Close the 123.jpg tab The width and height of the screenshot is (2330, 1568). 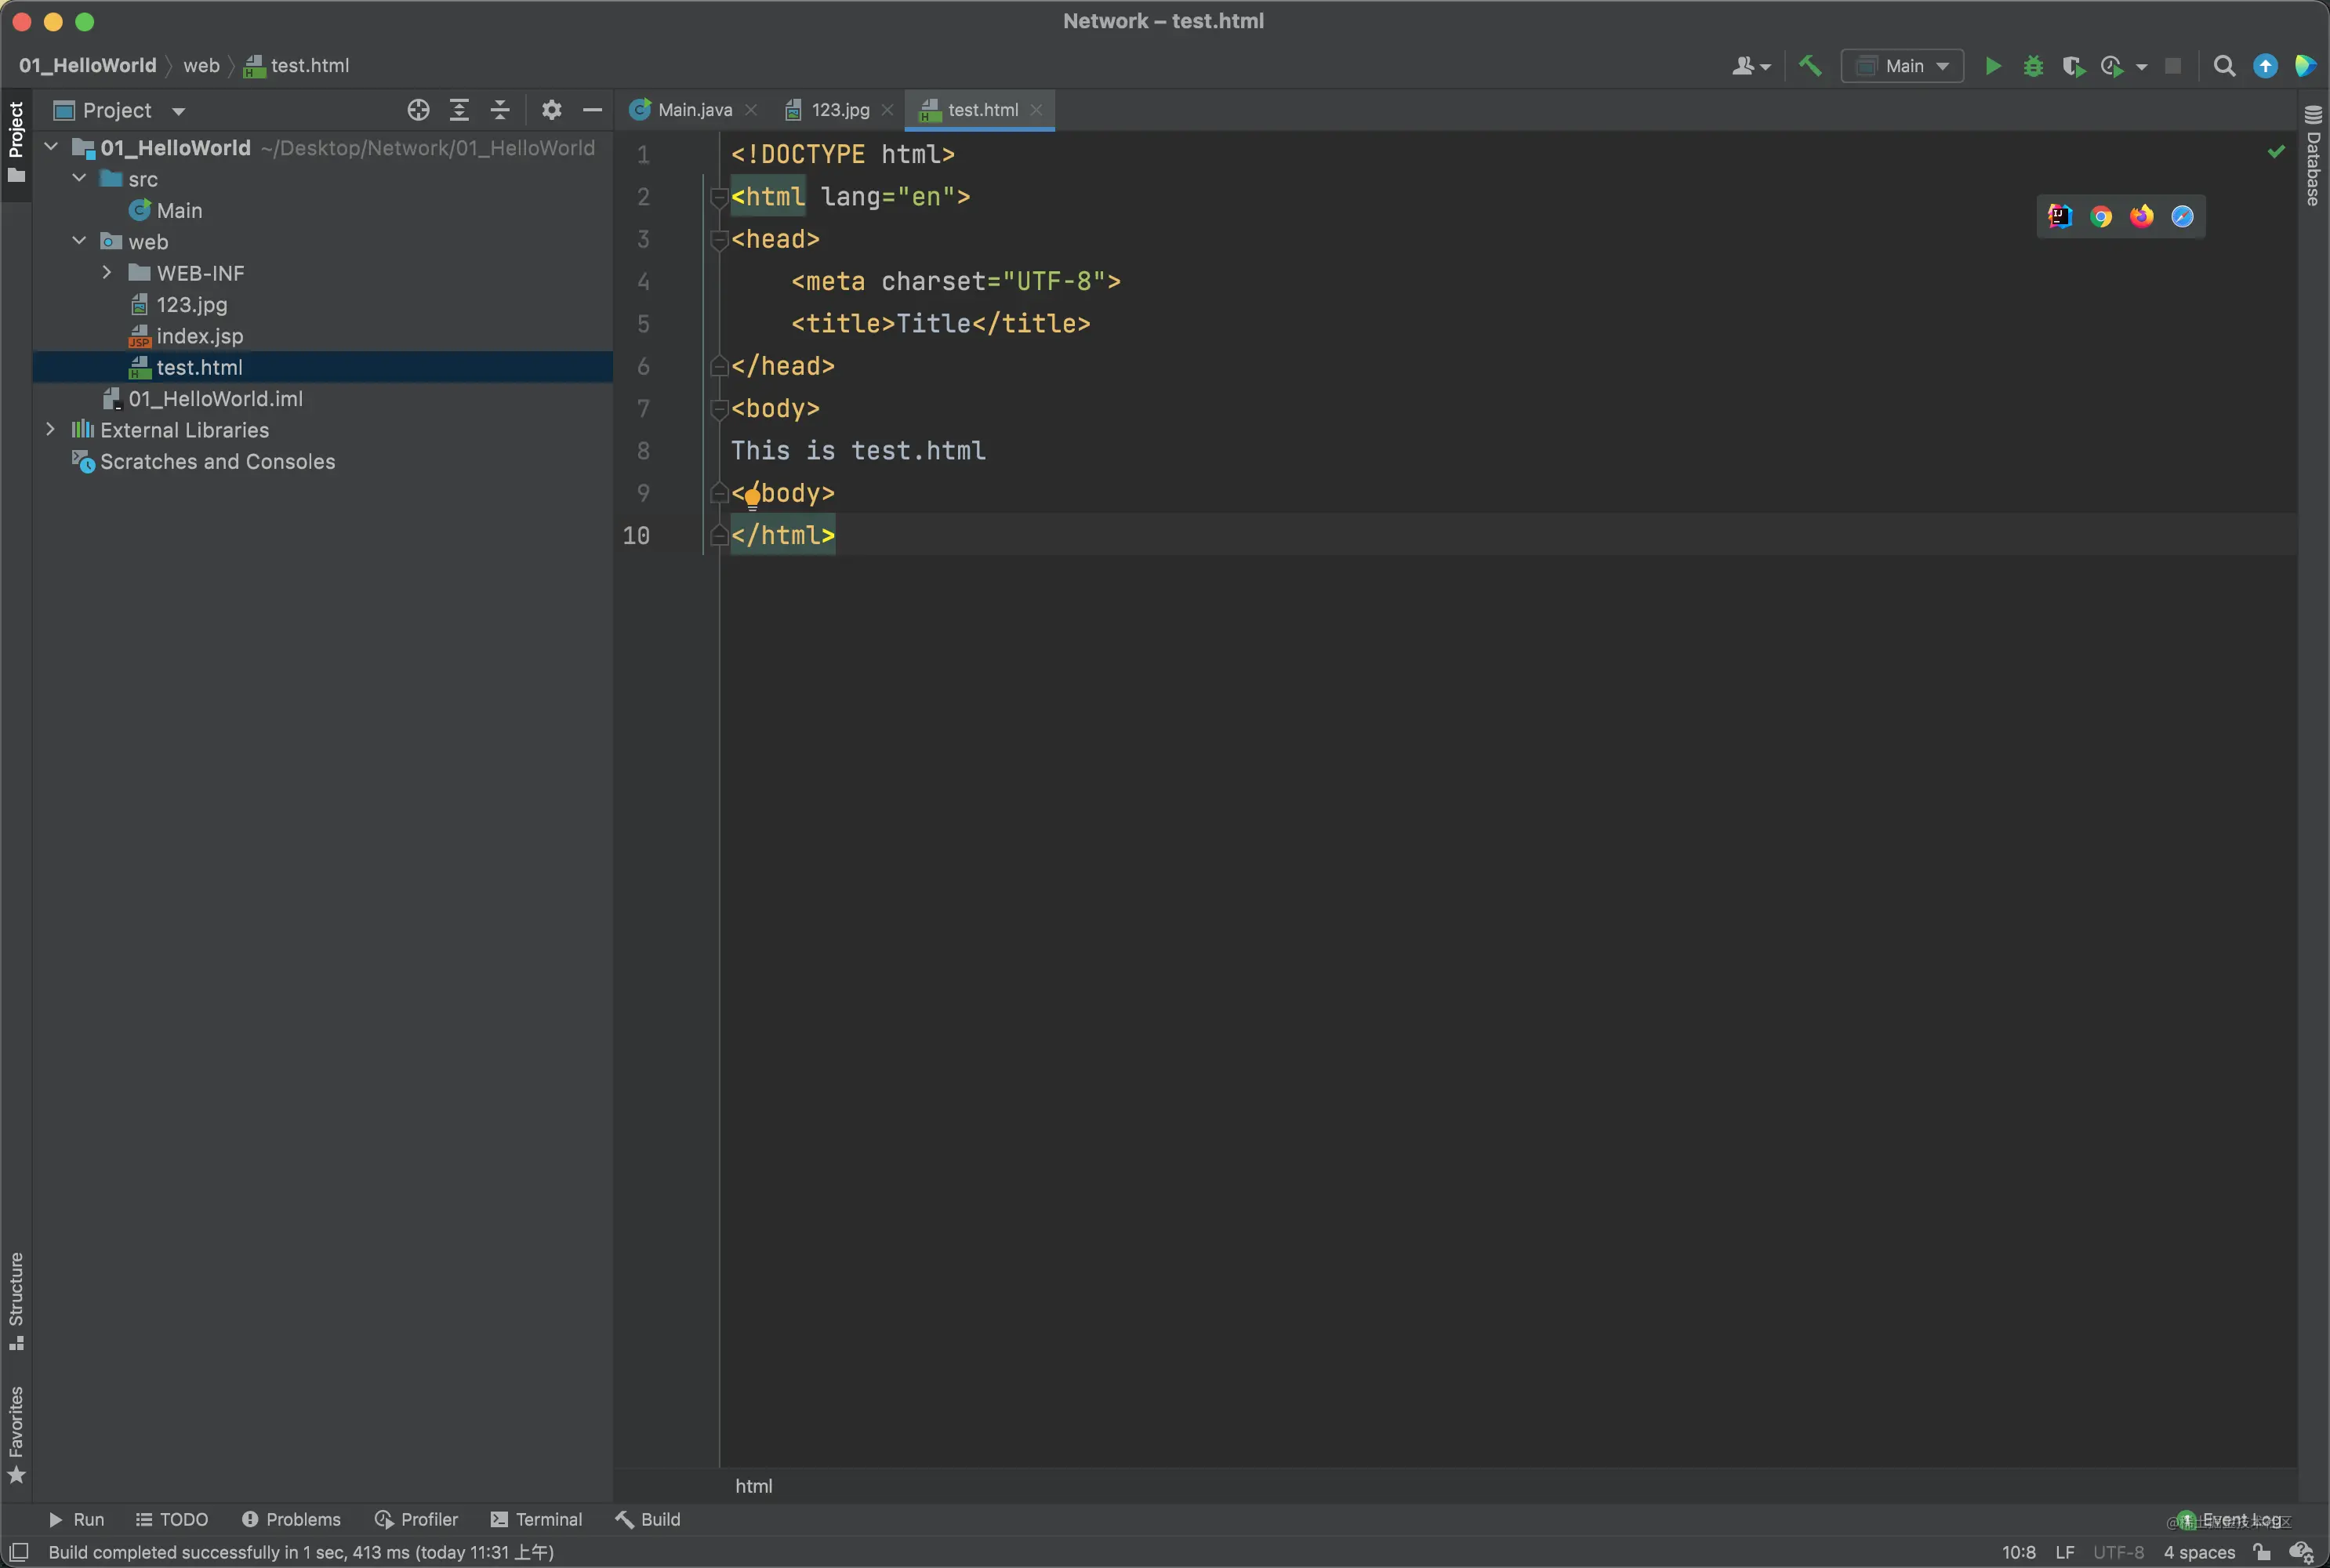point(887,110)
